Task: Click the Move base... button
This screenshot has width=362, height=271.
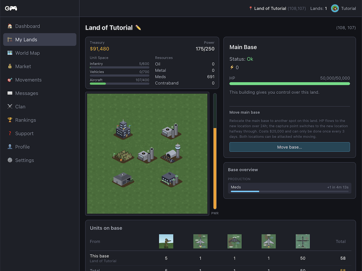Action: tap(290, 147)
